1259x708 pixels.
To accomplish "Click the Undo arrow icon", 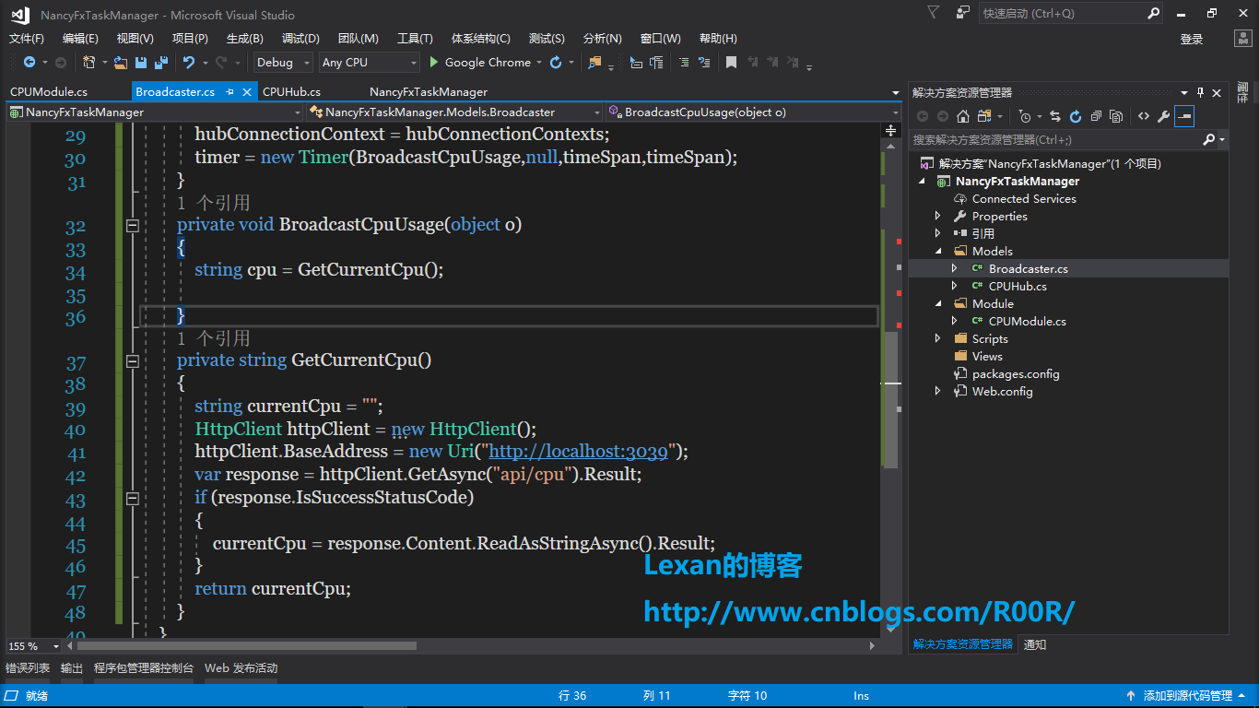I will click(189, 63).
